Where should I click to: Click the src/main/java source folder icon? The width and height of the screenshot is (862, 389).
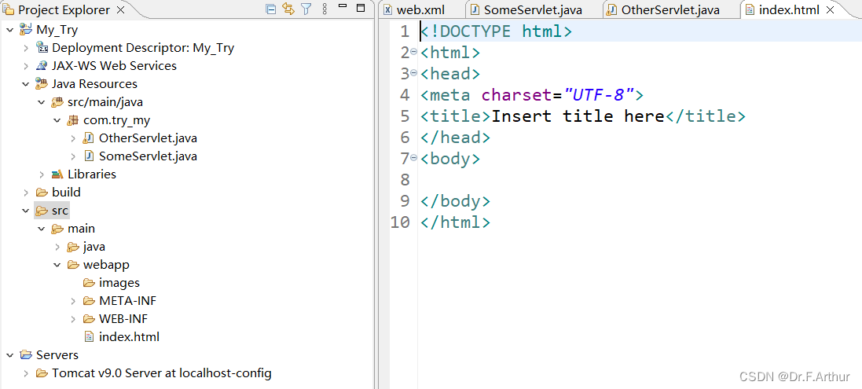(x=57, y=102)
